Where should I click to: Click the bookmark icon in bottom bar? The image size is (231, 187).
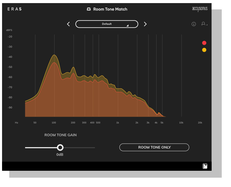tap(205, 166)
